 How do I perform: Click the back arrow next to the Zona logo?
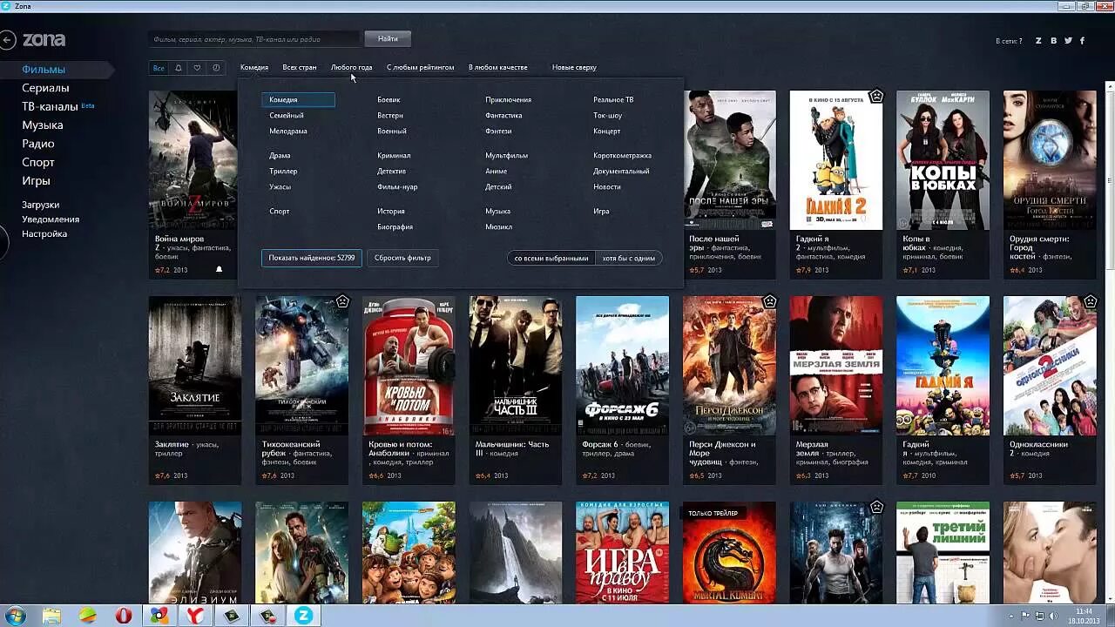click(8, 39)
